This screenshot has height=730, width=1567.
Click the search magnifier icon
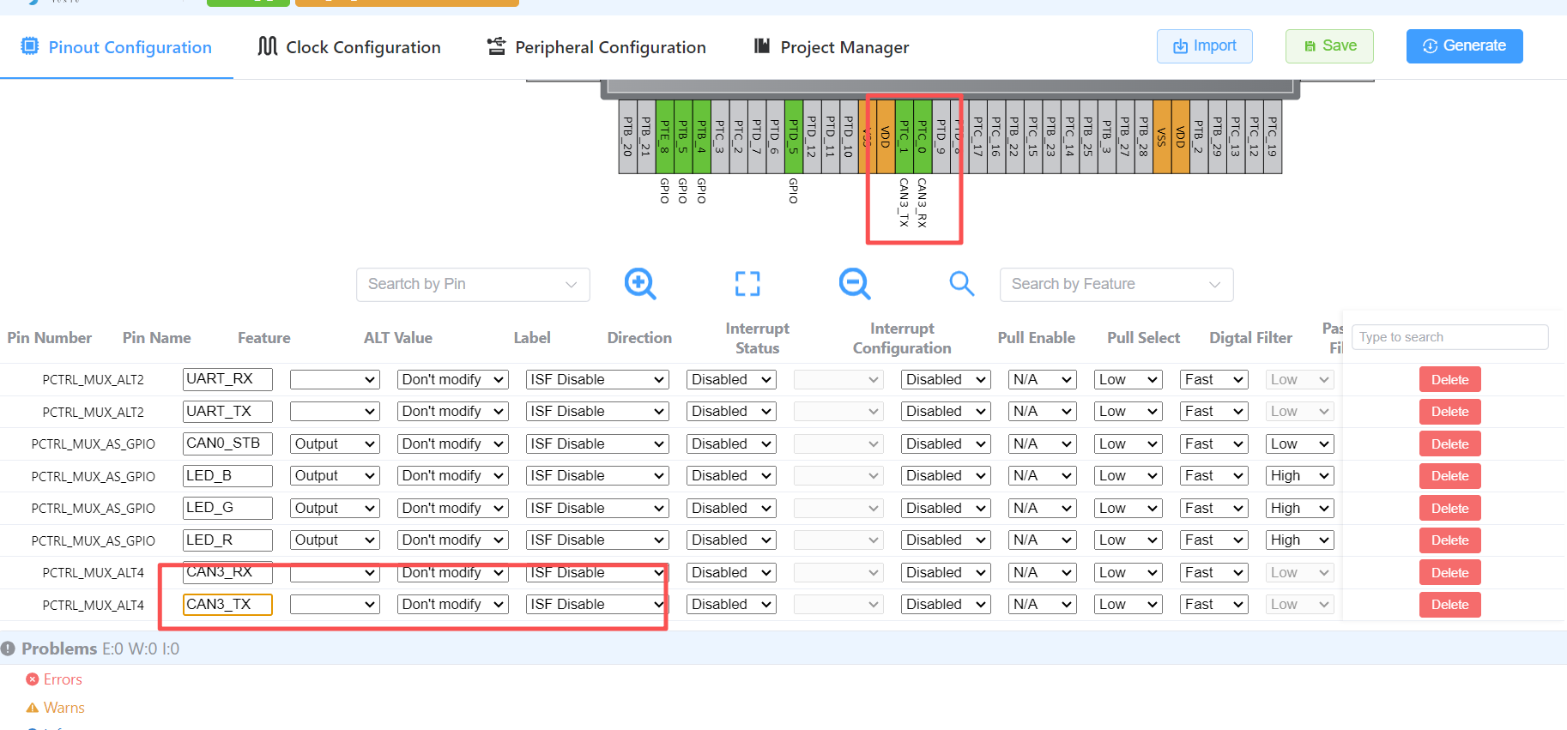(x=961, y=283)
